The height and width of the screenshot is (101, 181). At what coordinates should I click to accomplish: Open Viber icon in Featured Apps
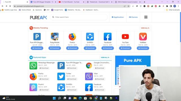pos(89,76)
